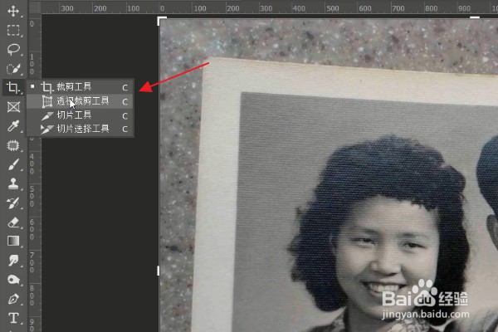This screenshot has width=498, height=332.
Task: Select the Lasso tool
Action: pos(13,49)
